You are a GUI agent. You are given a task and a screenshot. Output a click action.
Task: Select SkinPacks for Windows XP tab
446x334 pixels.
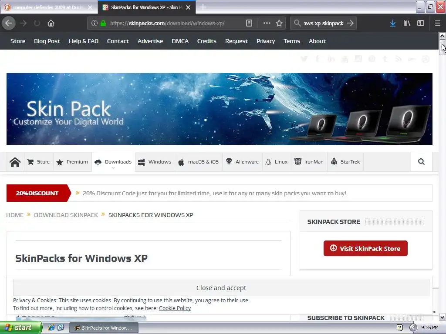click(143, 7)
